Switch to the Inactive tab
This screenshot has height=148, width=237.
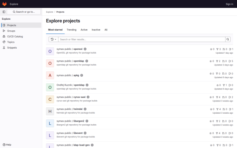pyautogui.click(x=96, y=30)
